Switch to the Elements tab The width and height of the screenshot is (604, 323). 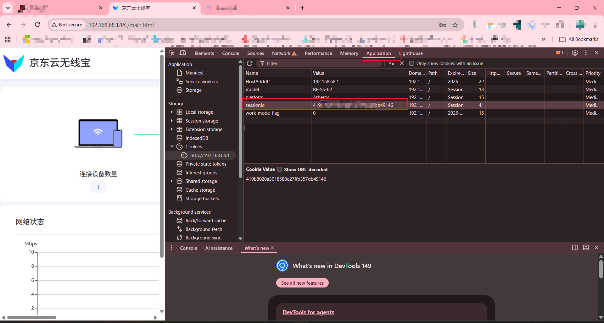(x=204, y=53)
